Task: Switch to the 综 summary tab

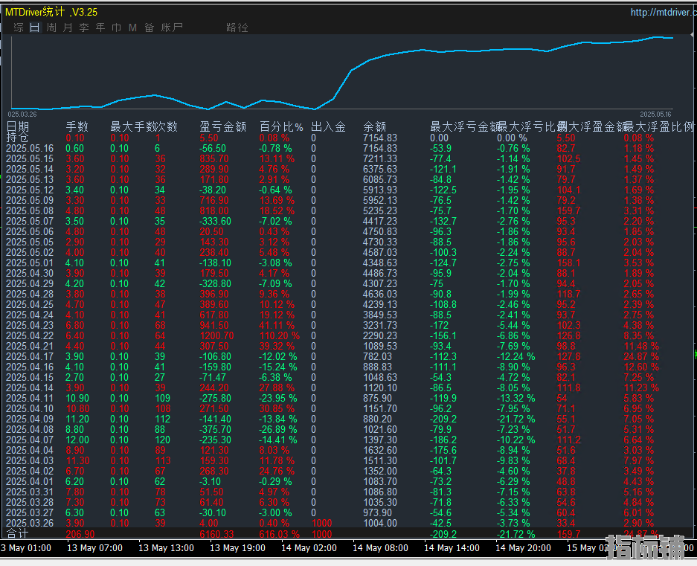Action: click(19, 28)
